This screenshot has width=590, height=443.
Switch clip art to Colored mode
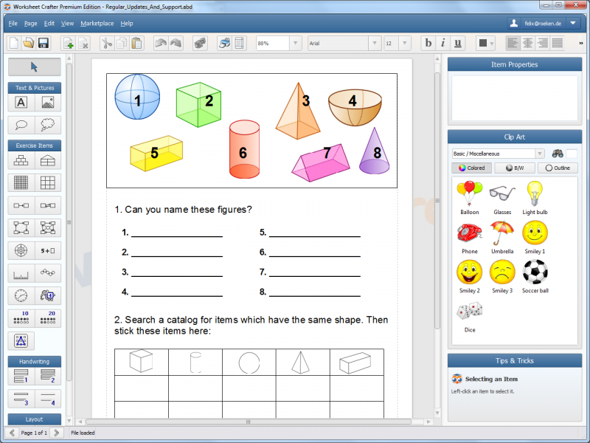(x=471, y=168)
